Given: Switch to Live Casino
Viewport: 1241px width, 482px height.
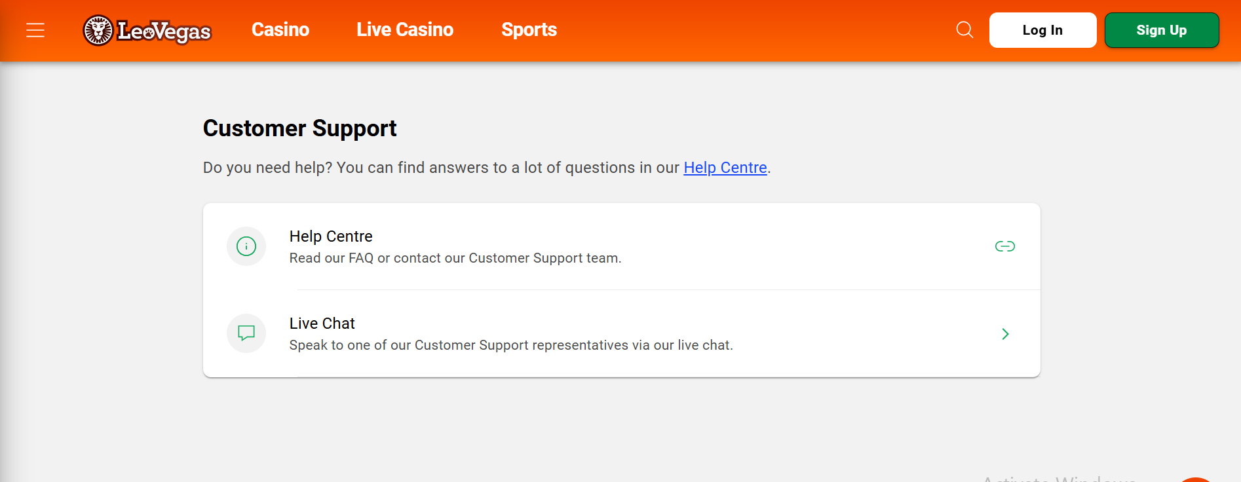Looking at the screenshot, I should (x=405, y=29).
